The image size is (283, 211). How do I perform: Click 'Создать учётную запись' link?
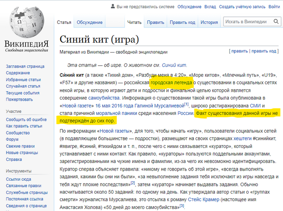(242, 7)
